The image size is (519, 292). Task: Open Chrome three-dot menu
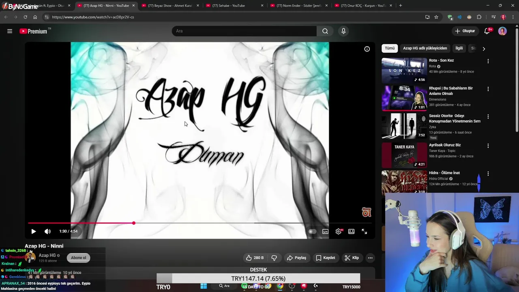click(513, 17)
